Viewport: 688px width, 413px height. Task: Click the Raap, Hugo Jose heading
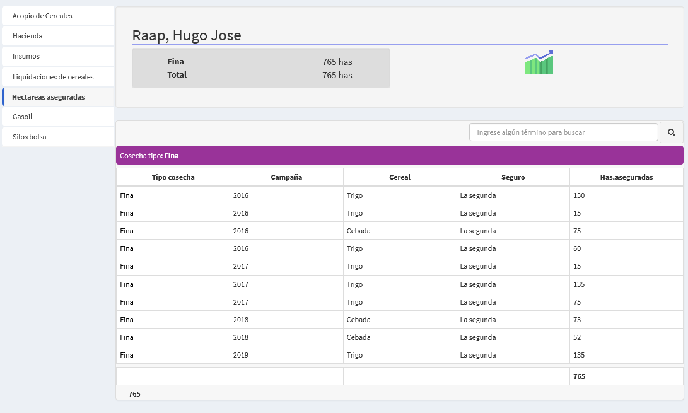pos(187,35)
